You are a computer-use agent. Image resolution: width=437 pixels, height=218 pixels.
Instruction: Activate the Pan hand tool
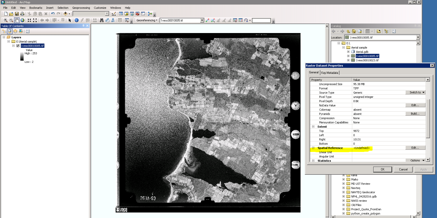tap(17, 20)
